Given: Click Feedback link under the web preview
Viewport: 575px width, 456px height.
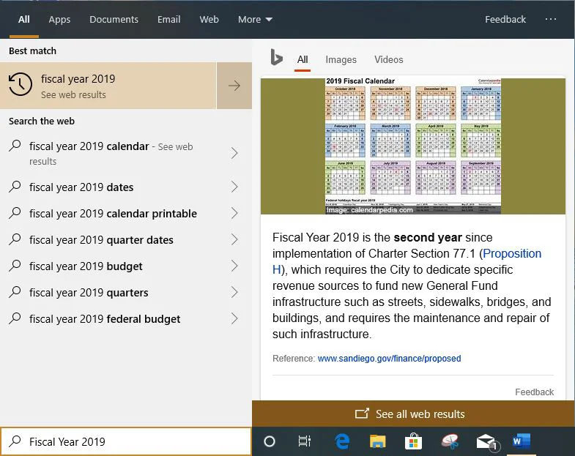Looking at the screenshot, I should (x=534, y=392).
